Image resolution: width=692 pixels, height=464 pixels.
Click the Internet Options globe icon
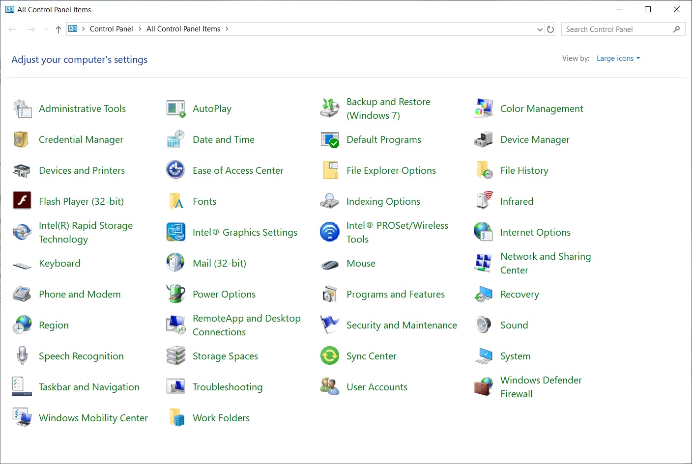click(x=484, y=232)
